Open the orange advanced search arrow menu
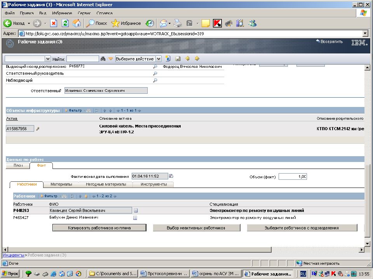Viewport: 373px width, 279px height. coord(110,59)
